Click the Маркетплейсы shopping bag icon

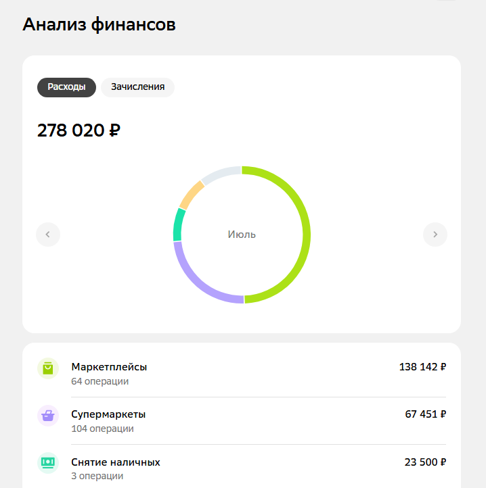point(48,368)
